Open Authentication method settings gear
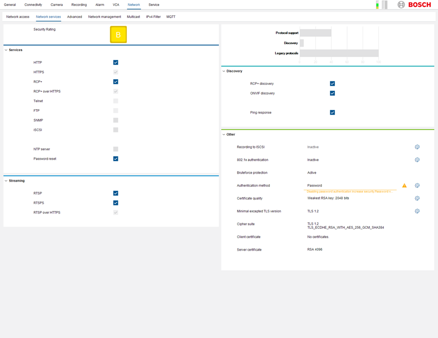The height and width of the screenshot is (338, 438). point(417,186)
